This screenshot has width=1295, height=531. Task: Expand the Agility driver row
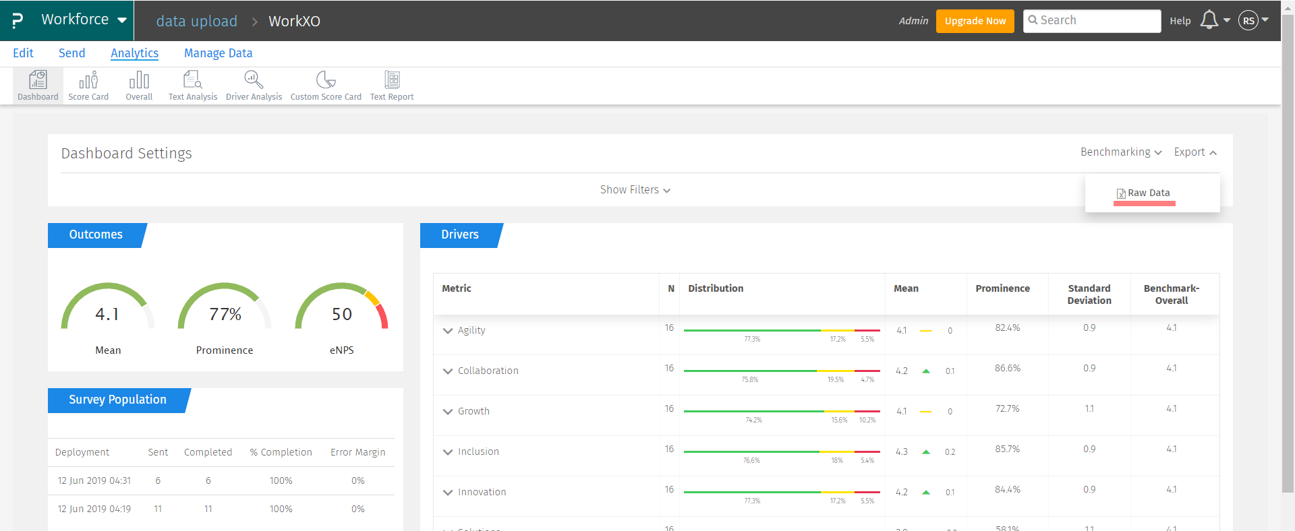point(448,331)
